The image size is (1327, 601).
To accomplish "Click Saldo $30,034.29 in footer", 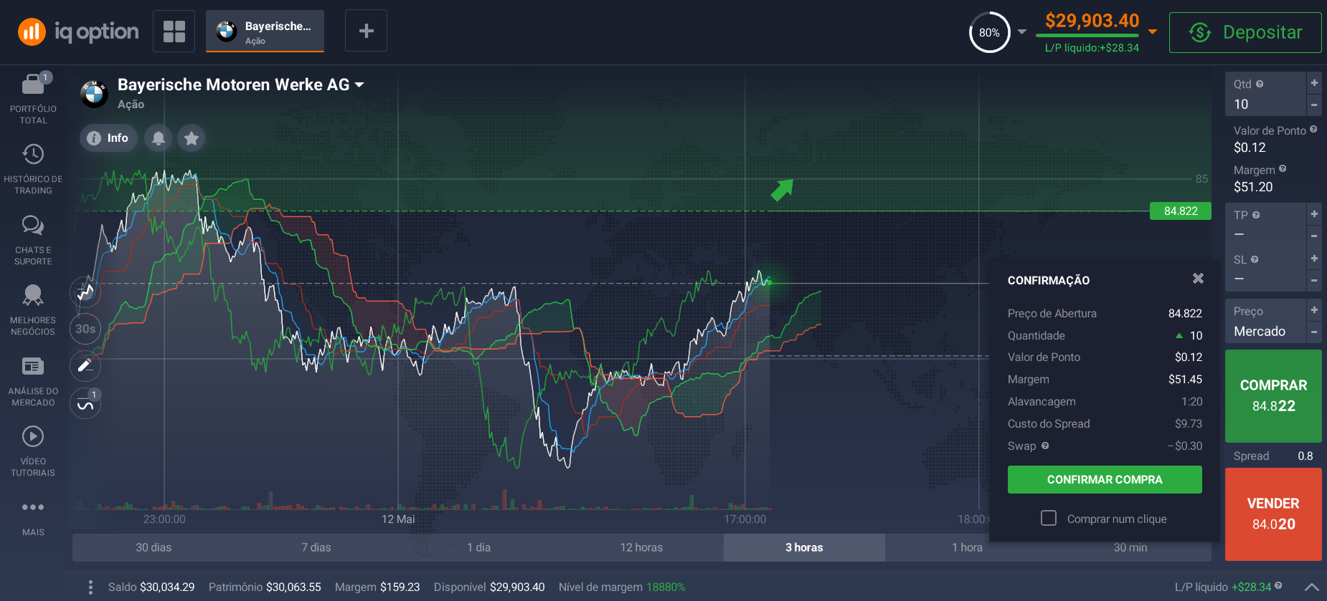I will [x=151, y=587].
